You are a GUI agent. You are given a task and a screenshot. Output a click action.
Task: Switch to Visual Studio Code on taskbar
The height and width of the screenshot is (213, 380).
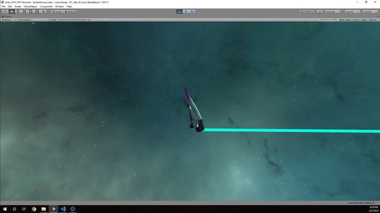(63, 209)
